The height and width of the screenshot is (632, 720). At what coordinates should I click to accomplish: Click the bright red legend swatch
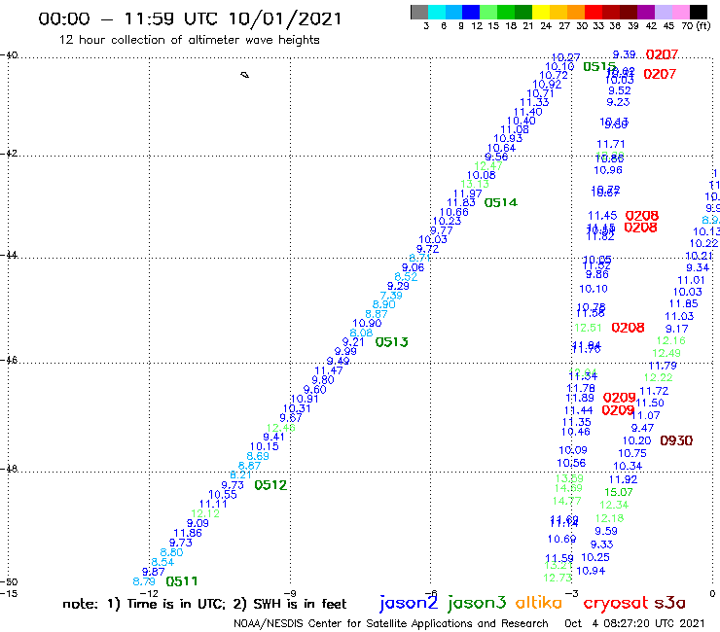coord(594,12)
